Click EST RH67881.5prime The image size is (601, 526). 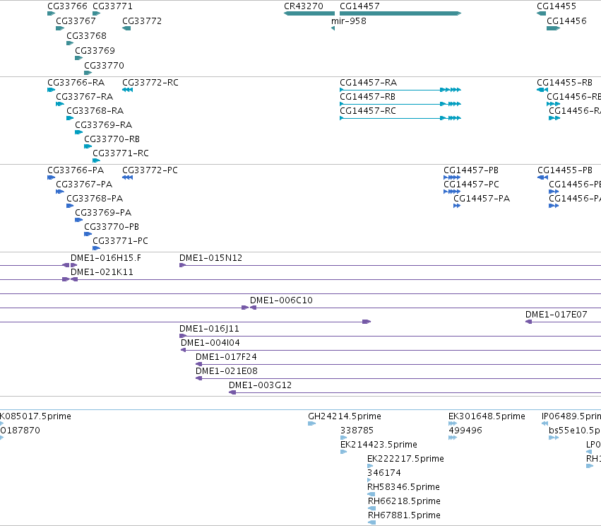pos(405,516)
